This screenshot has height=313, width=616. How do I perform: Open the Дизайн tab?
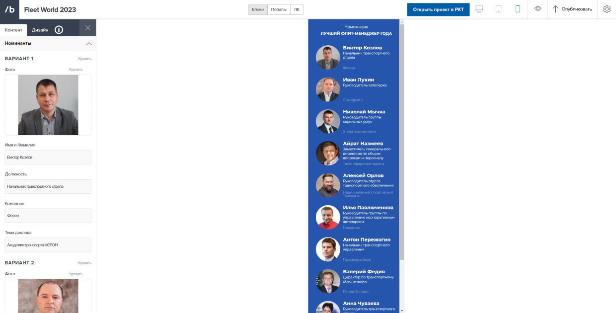(40, 30)
